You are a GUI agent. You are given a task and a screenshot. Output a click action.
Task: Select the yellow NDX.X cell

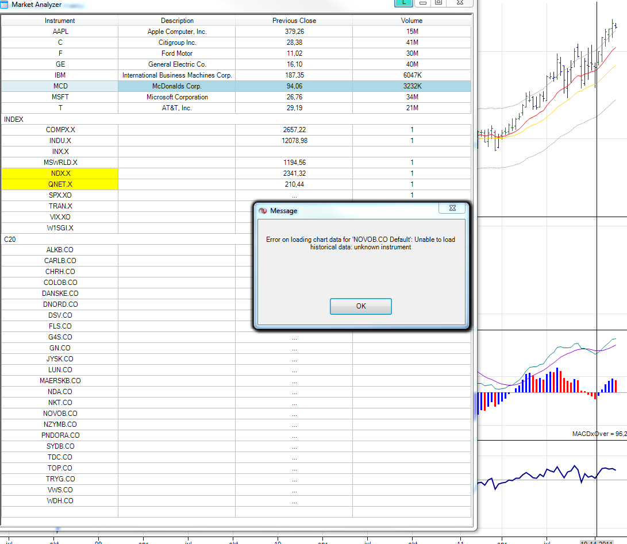coord(60,173)
